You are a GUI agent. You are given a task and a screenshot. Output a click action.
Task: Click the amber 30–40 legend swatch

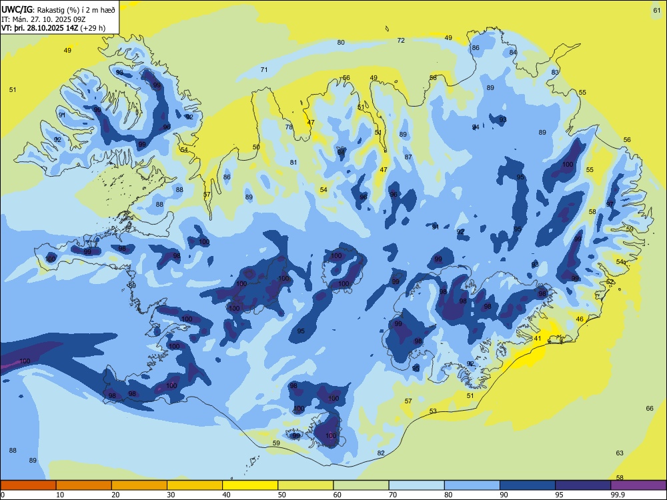[x=195, y=485]
